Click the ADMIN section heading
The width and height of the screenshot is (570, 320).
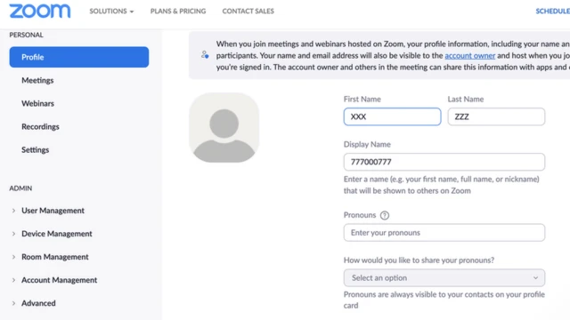tap(20, 188)
